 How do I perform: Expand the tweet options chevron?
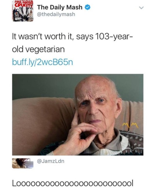point(141,8)
